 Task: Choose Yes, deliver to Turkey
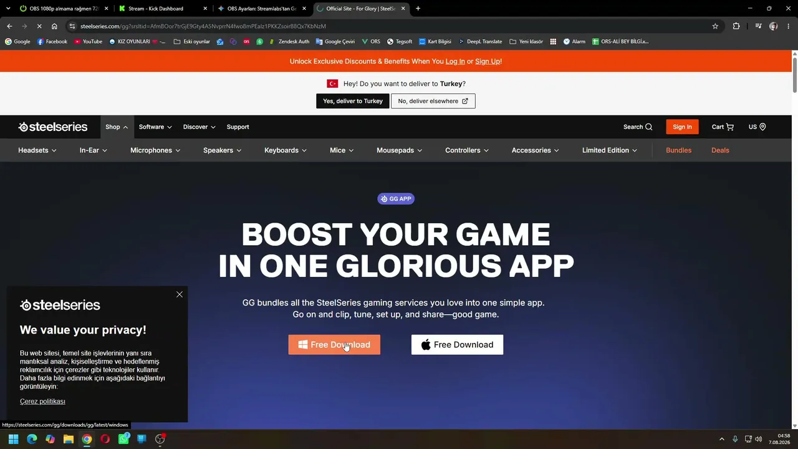click(353, 101)
